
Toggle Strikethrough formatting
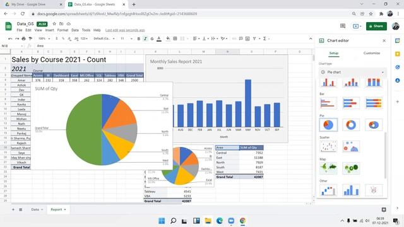(152, 38)
